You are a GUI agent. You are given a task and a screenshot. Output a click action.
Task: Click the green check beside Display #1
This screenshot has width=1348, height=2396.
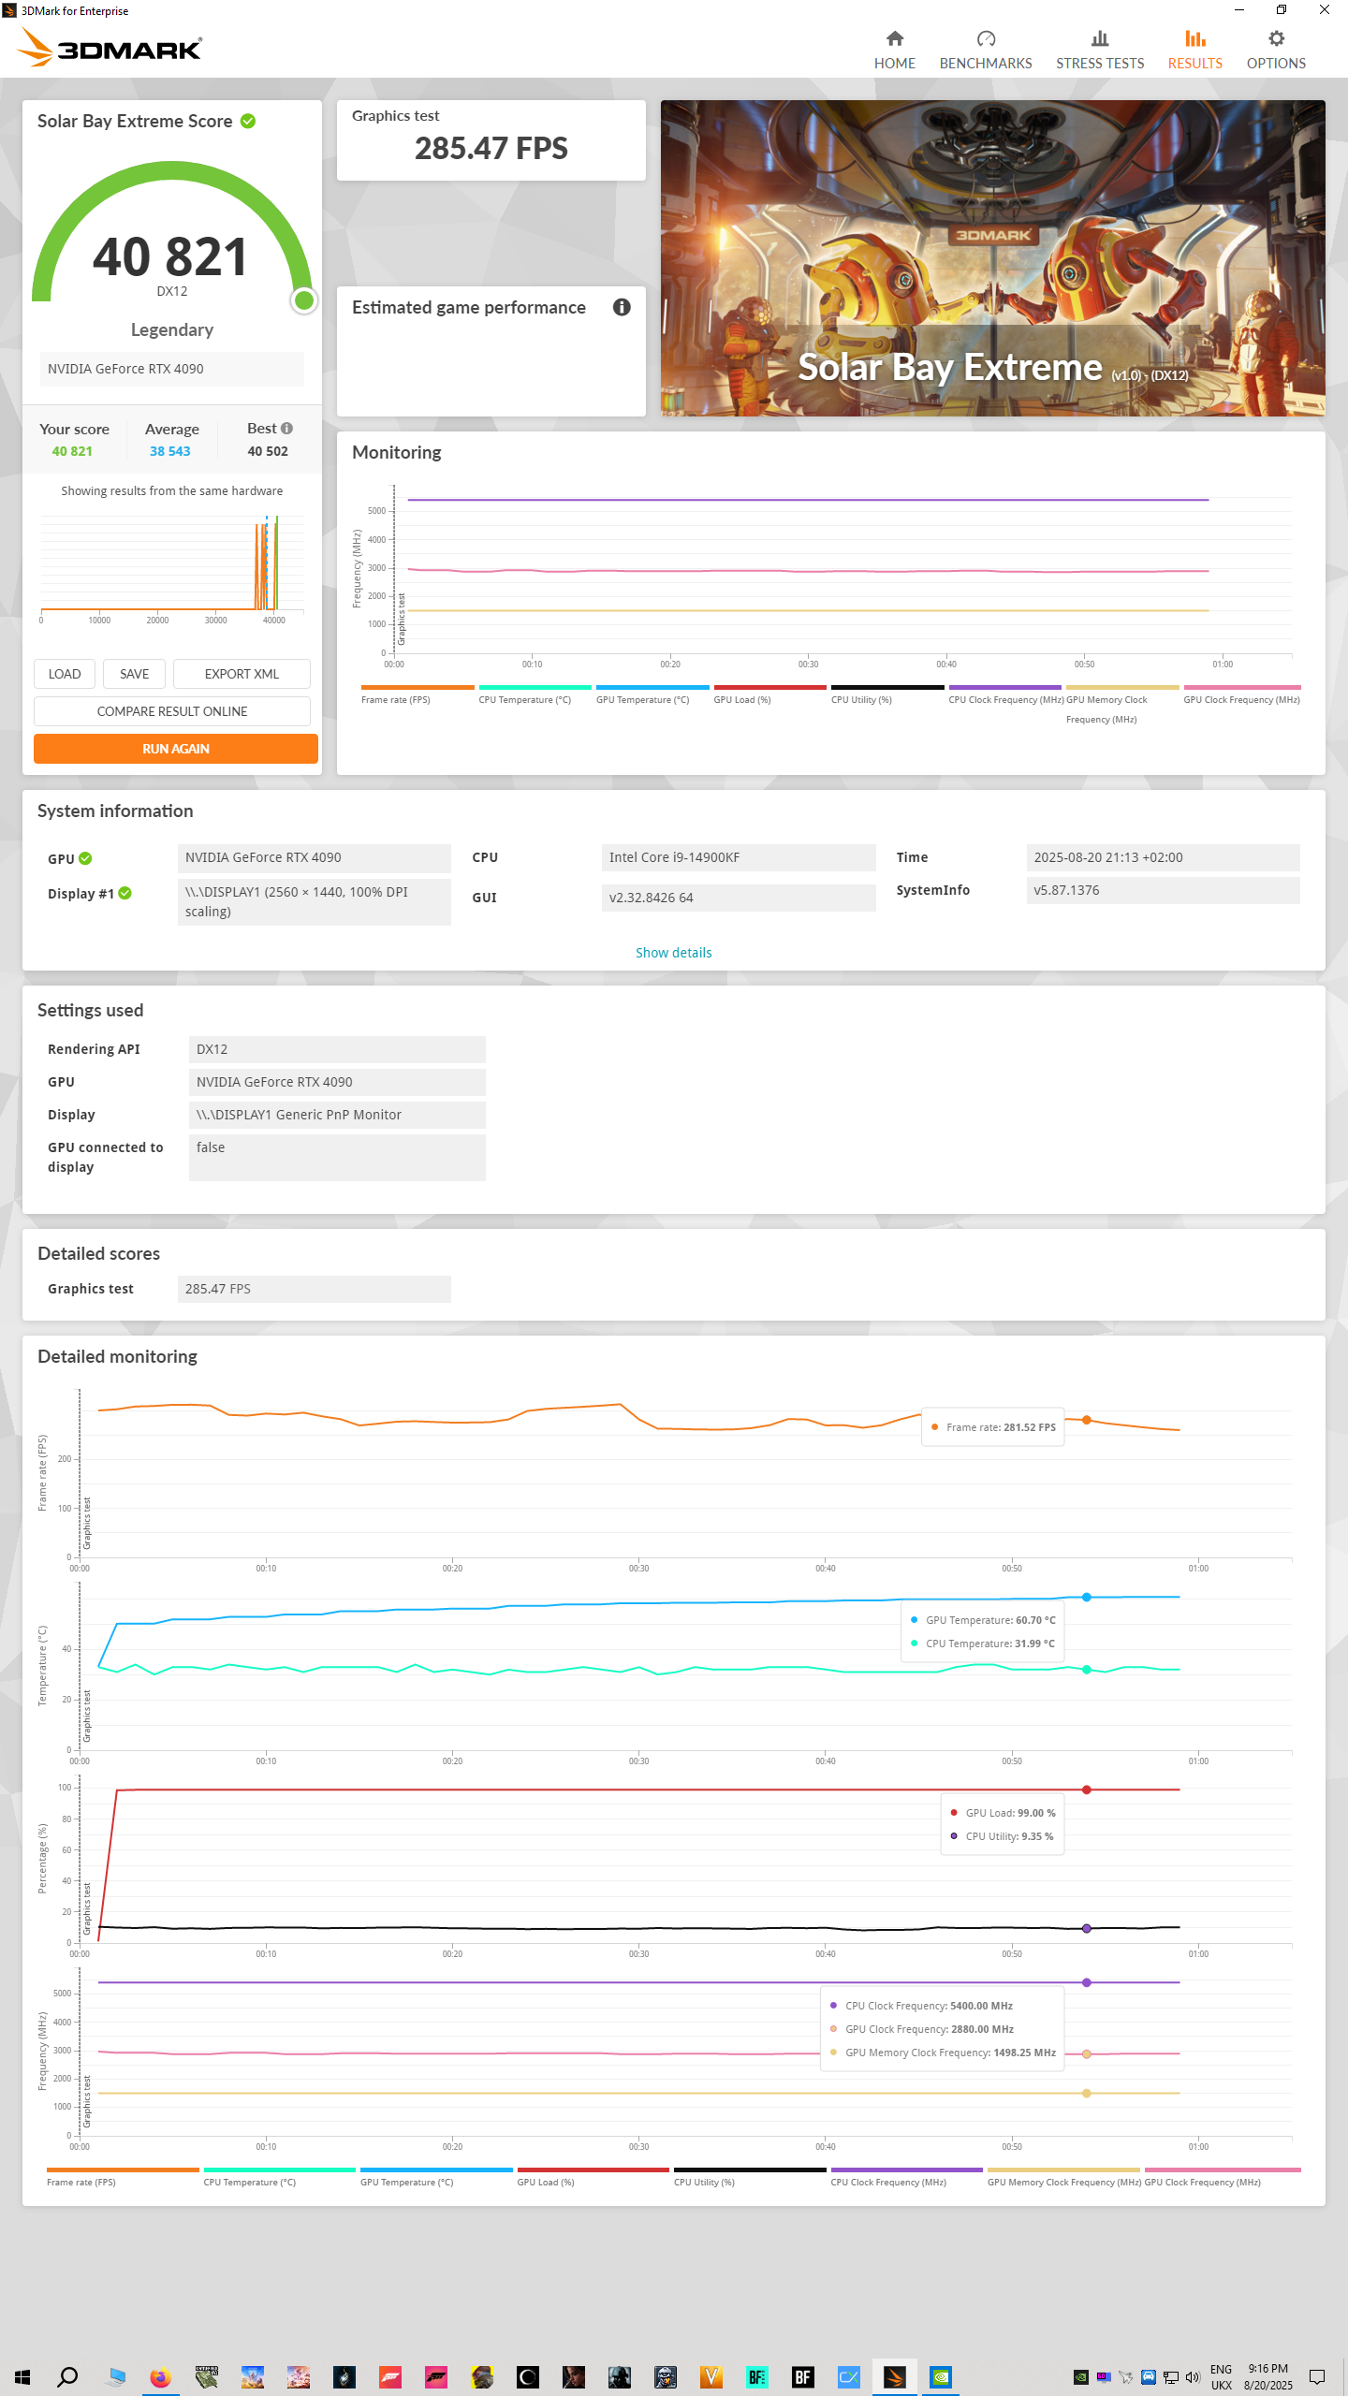[125, 893]
